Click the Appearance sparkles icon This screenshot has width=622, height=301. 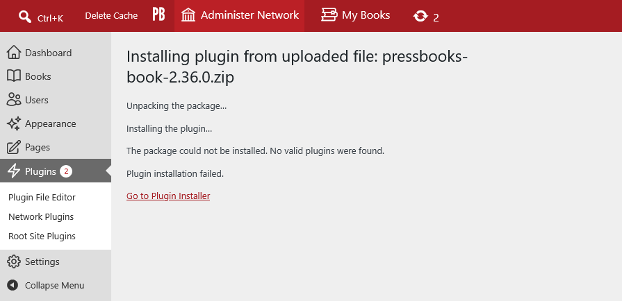click(13, 123)
